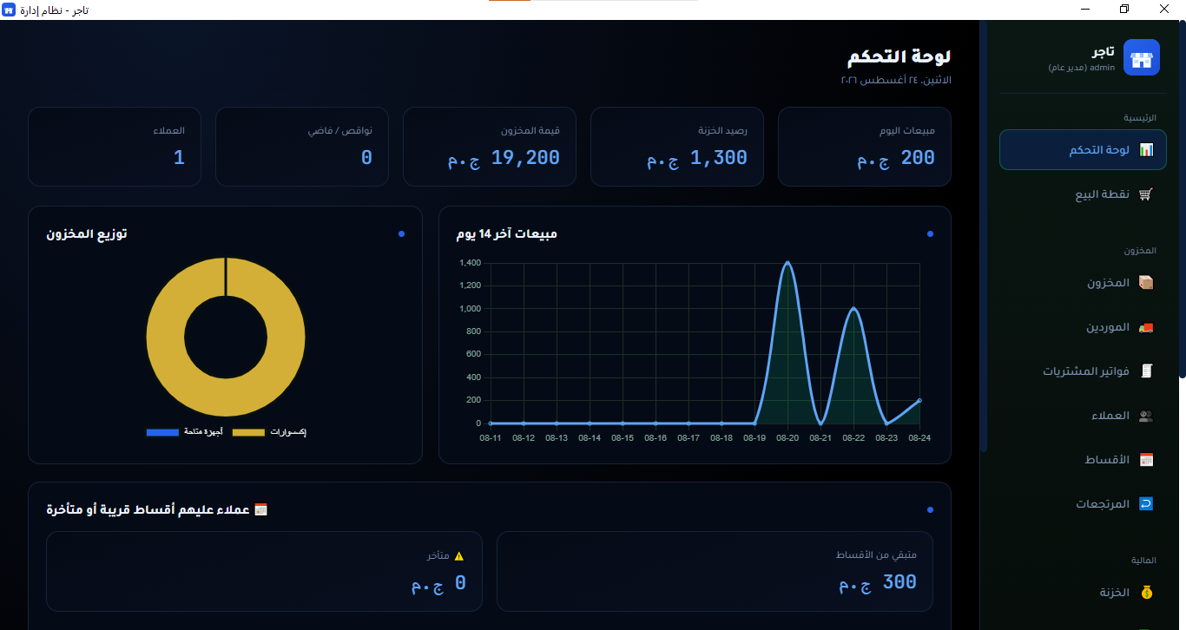Click the calendar icon in installments section header
This screenshot has height=630, width=1186.
coord(260,509)
